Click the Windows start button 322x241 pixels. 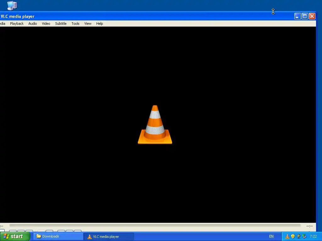[15, 236]
